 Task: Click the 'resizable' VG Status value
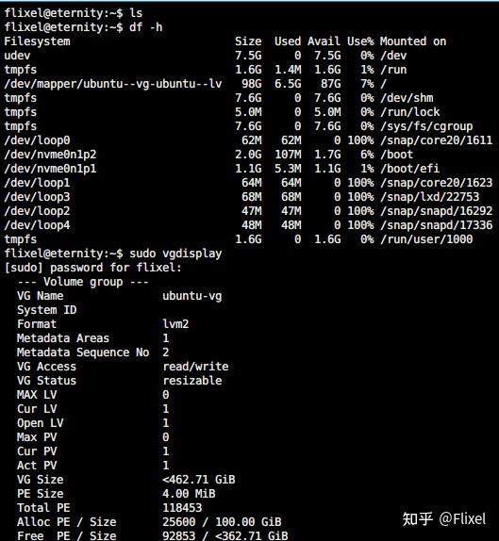point(192,381)
